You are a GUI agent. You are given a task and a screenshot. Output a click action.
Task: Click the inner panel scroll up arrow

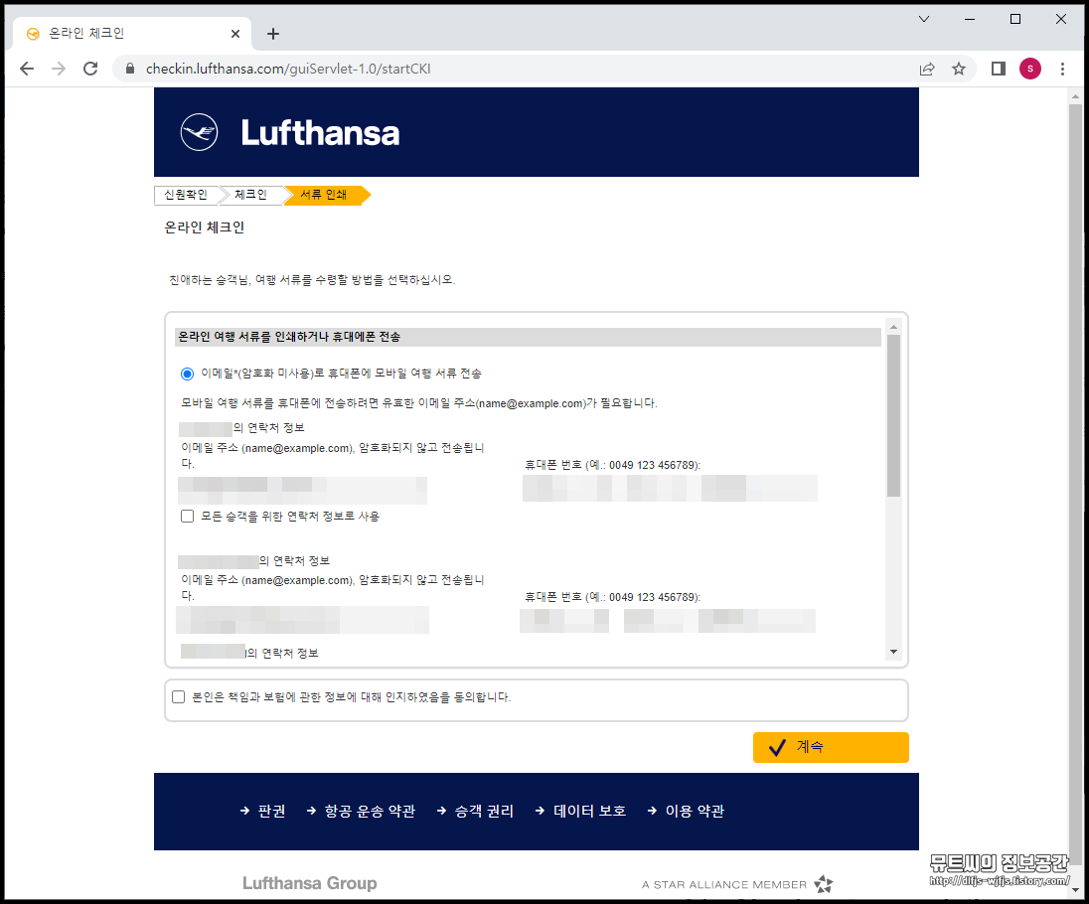click(x=894, y=326)
